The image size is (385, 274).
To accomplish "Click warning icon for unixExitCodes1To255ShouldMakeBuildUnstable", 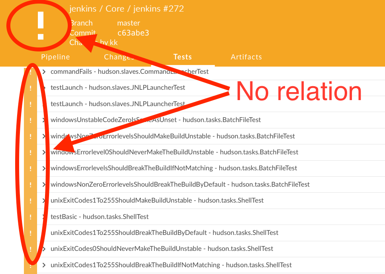I will [x=30, y=201].
